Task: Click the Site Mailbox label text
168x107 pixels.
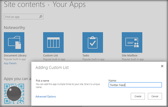Action: coord(129,55)
